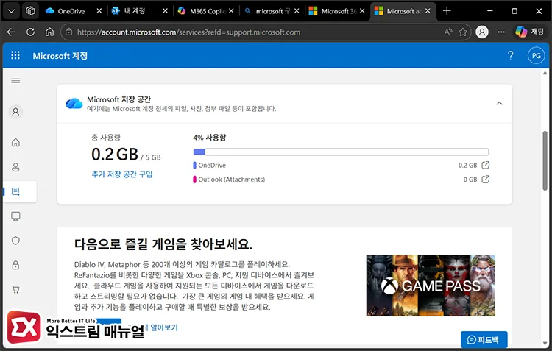
Task: View site security lock info
Action: click(x=69, y=32)
